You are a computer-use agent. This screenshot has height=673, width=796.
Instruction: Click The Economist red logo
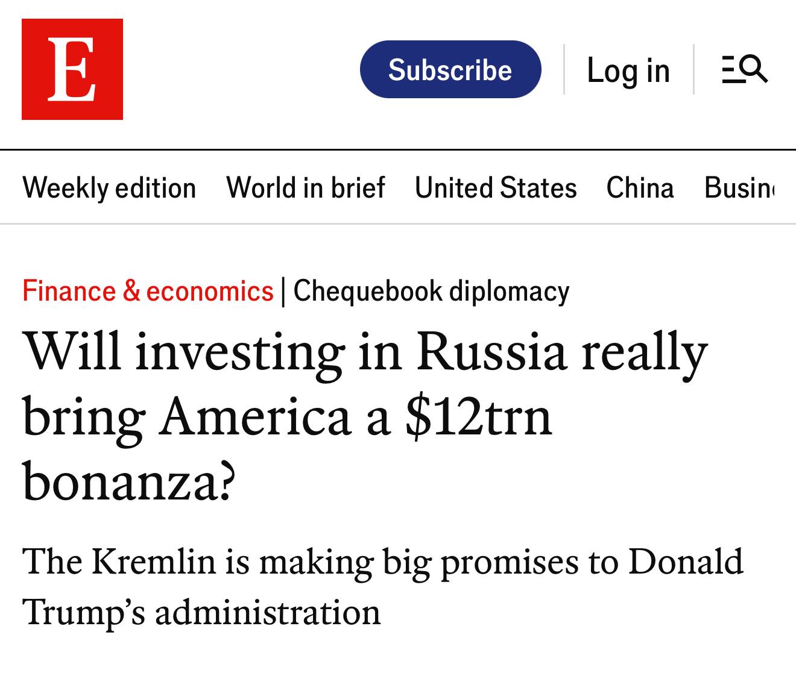[72, 69]
